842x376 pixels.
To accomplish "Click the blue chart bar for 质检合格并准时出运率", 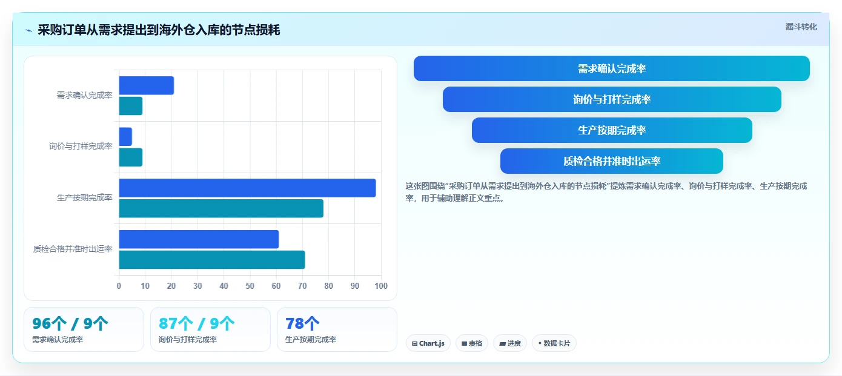I will click(x=199, y=239).
